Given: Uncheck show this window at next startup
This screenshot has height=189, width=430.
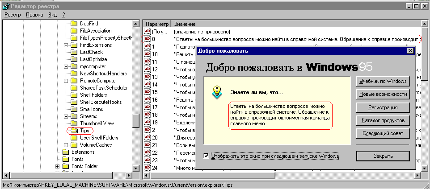Looking at the screenshot, I should pyautogui.click(x=206, y=156).
